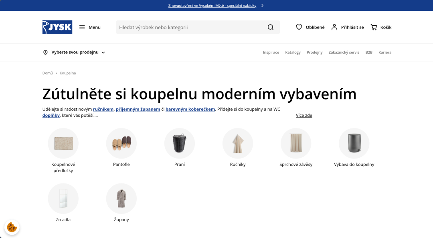Choose the Zrcadla category image
433x238 pixels.
pyautogui.click(x=63, y=198)
